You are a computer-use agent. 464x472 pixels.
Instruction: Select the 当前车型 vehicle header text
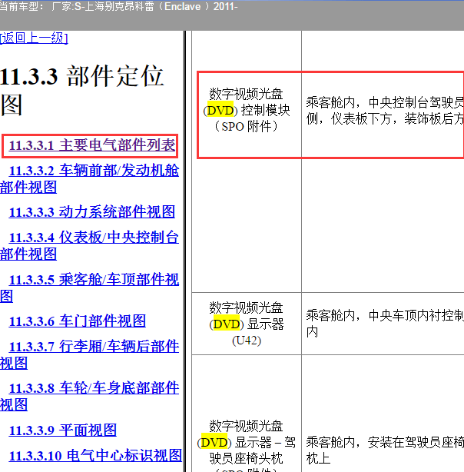118,7
